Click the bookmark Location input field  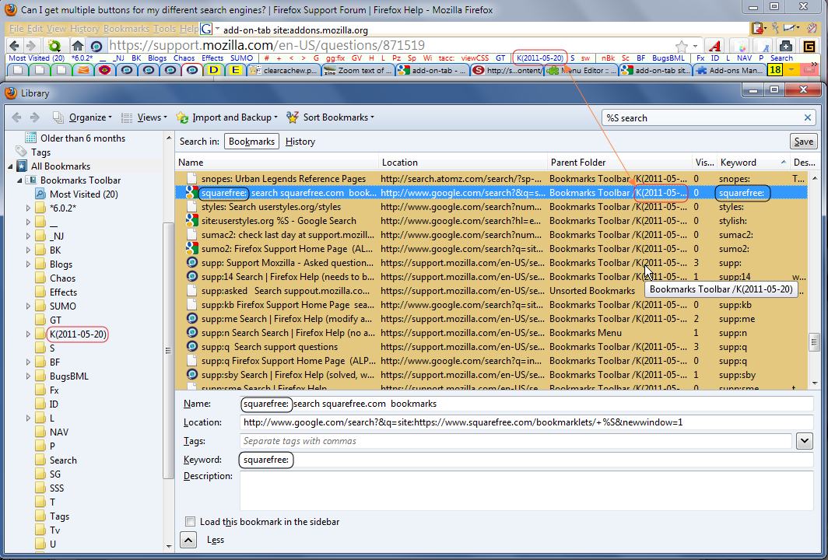point(526,422)
